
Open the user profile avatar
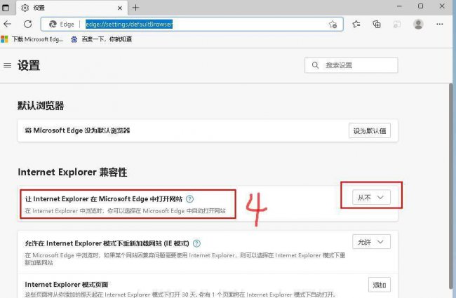pyautogui.click(x=418, y=24)
